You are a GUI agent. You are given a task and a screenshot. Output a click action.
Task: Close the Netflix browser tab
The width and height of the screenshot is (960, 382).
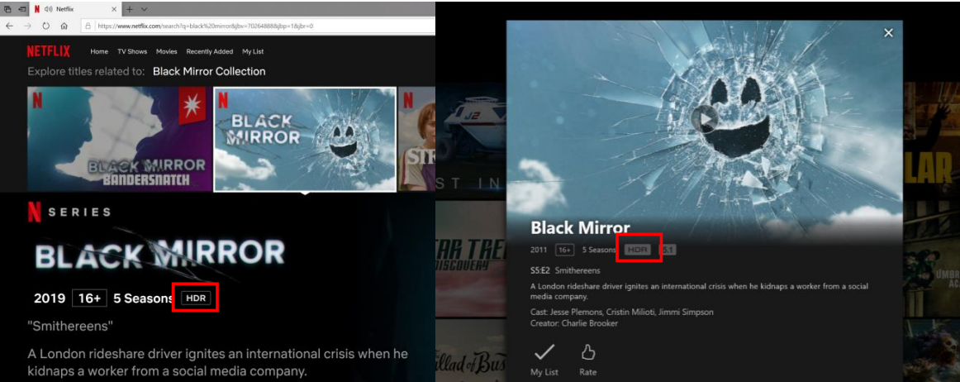pyautogui.click(x=115, y=9)
